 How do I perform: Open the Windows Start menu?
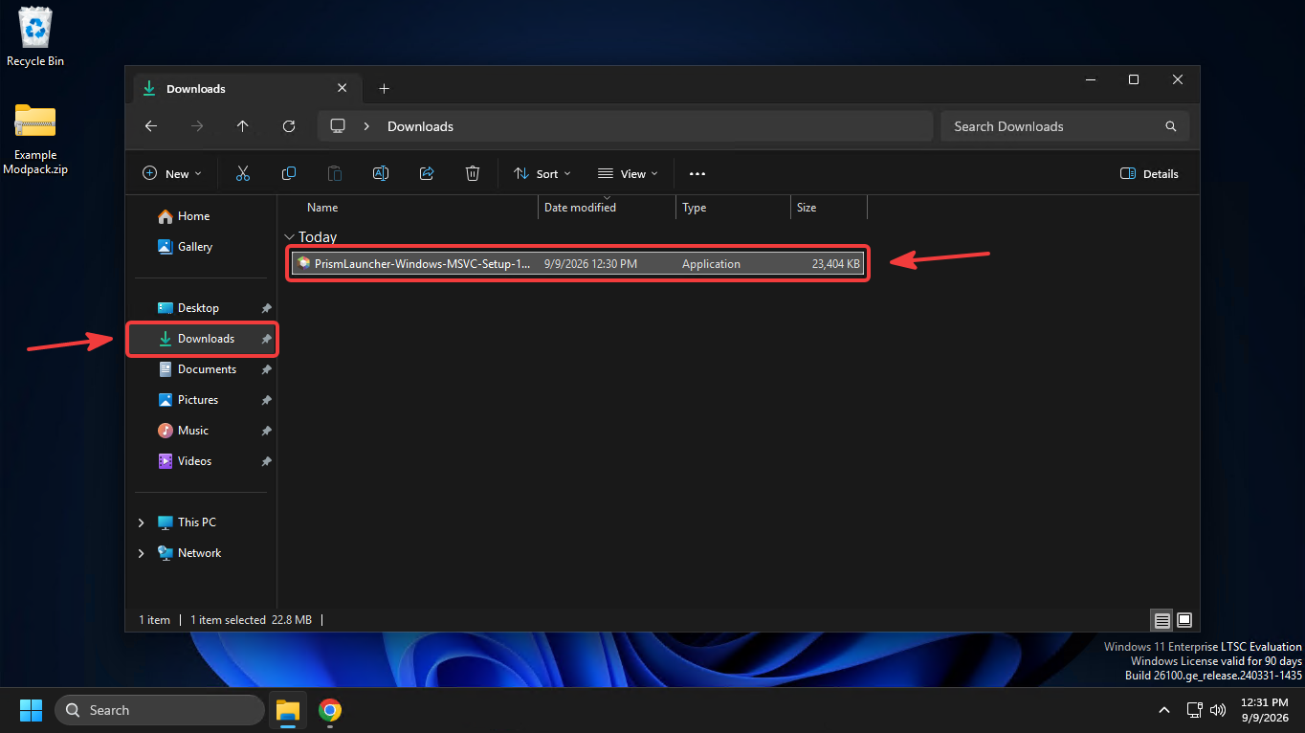click(x=32, y=710)
